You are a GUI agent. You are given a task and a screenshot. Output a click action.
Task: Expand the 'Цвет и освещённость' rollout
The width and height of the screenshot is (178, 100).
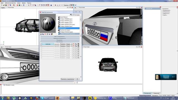click(60, 37)
